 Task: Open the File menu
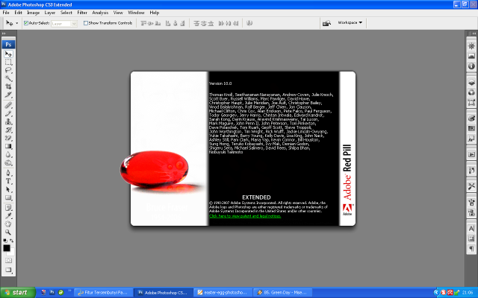[x=6, y=13]
